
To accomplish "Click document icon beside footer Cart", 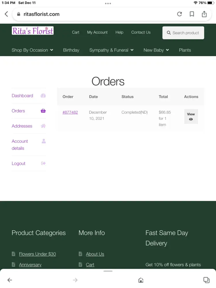I will (x=80, y=264).
